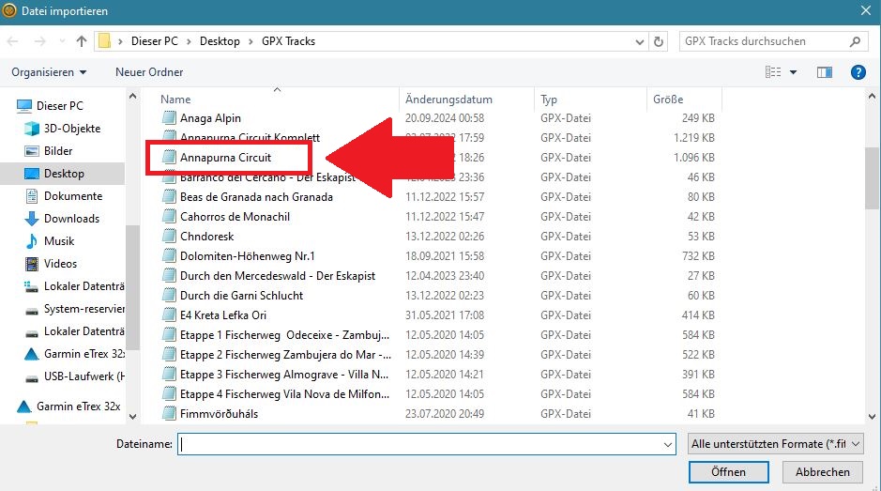Sort files by Größe column
Viewport: 881px width, 491px height.
[x=667, y=99]
